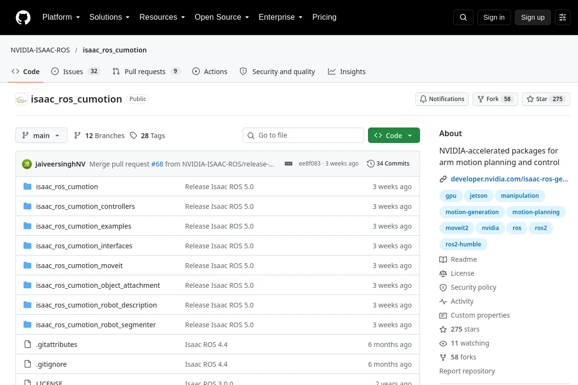The image size is (578, 385).
Task: Click the Sign up button
Action: click(533, 17)
